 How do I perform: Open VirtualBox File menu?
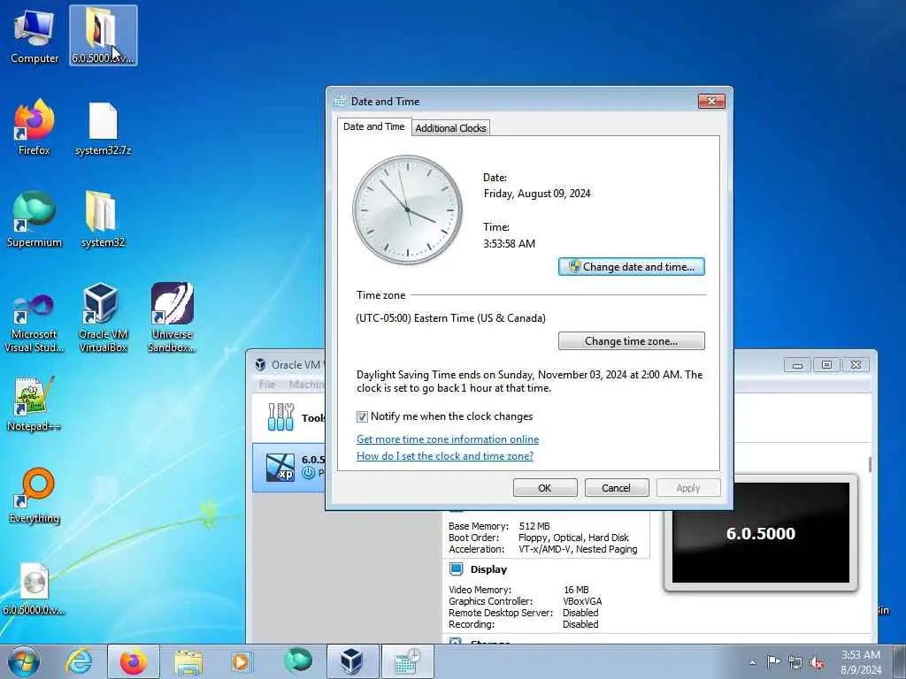coord(267,385)
